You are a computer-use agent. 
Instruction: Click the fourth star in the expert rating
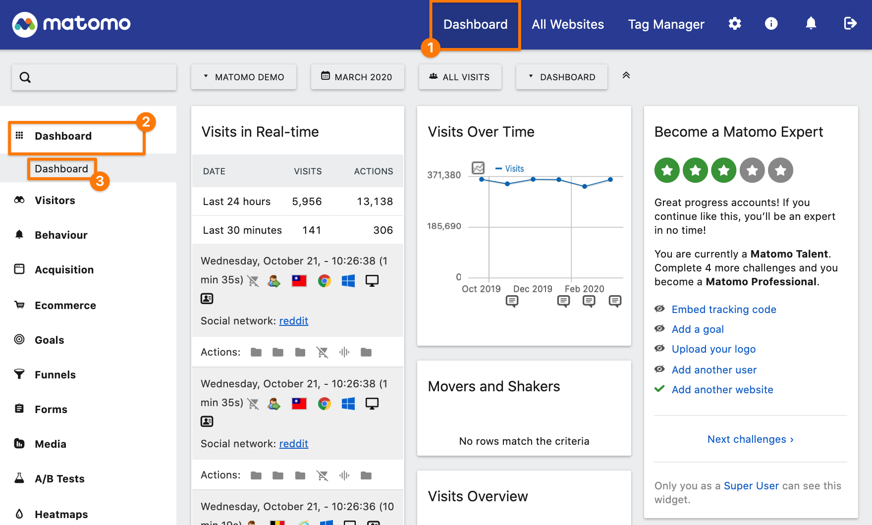pyautogui.click(x=752, y=170)
